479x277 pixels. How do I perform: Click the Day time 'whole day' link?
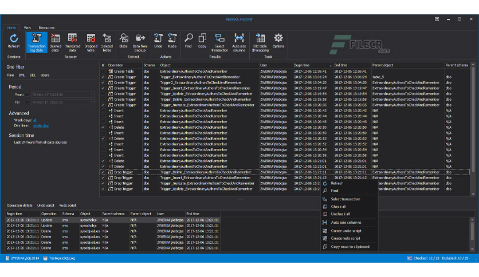coord(41,126)
